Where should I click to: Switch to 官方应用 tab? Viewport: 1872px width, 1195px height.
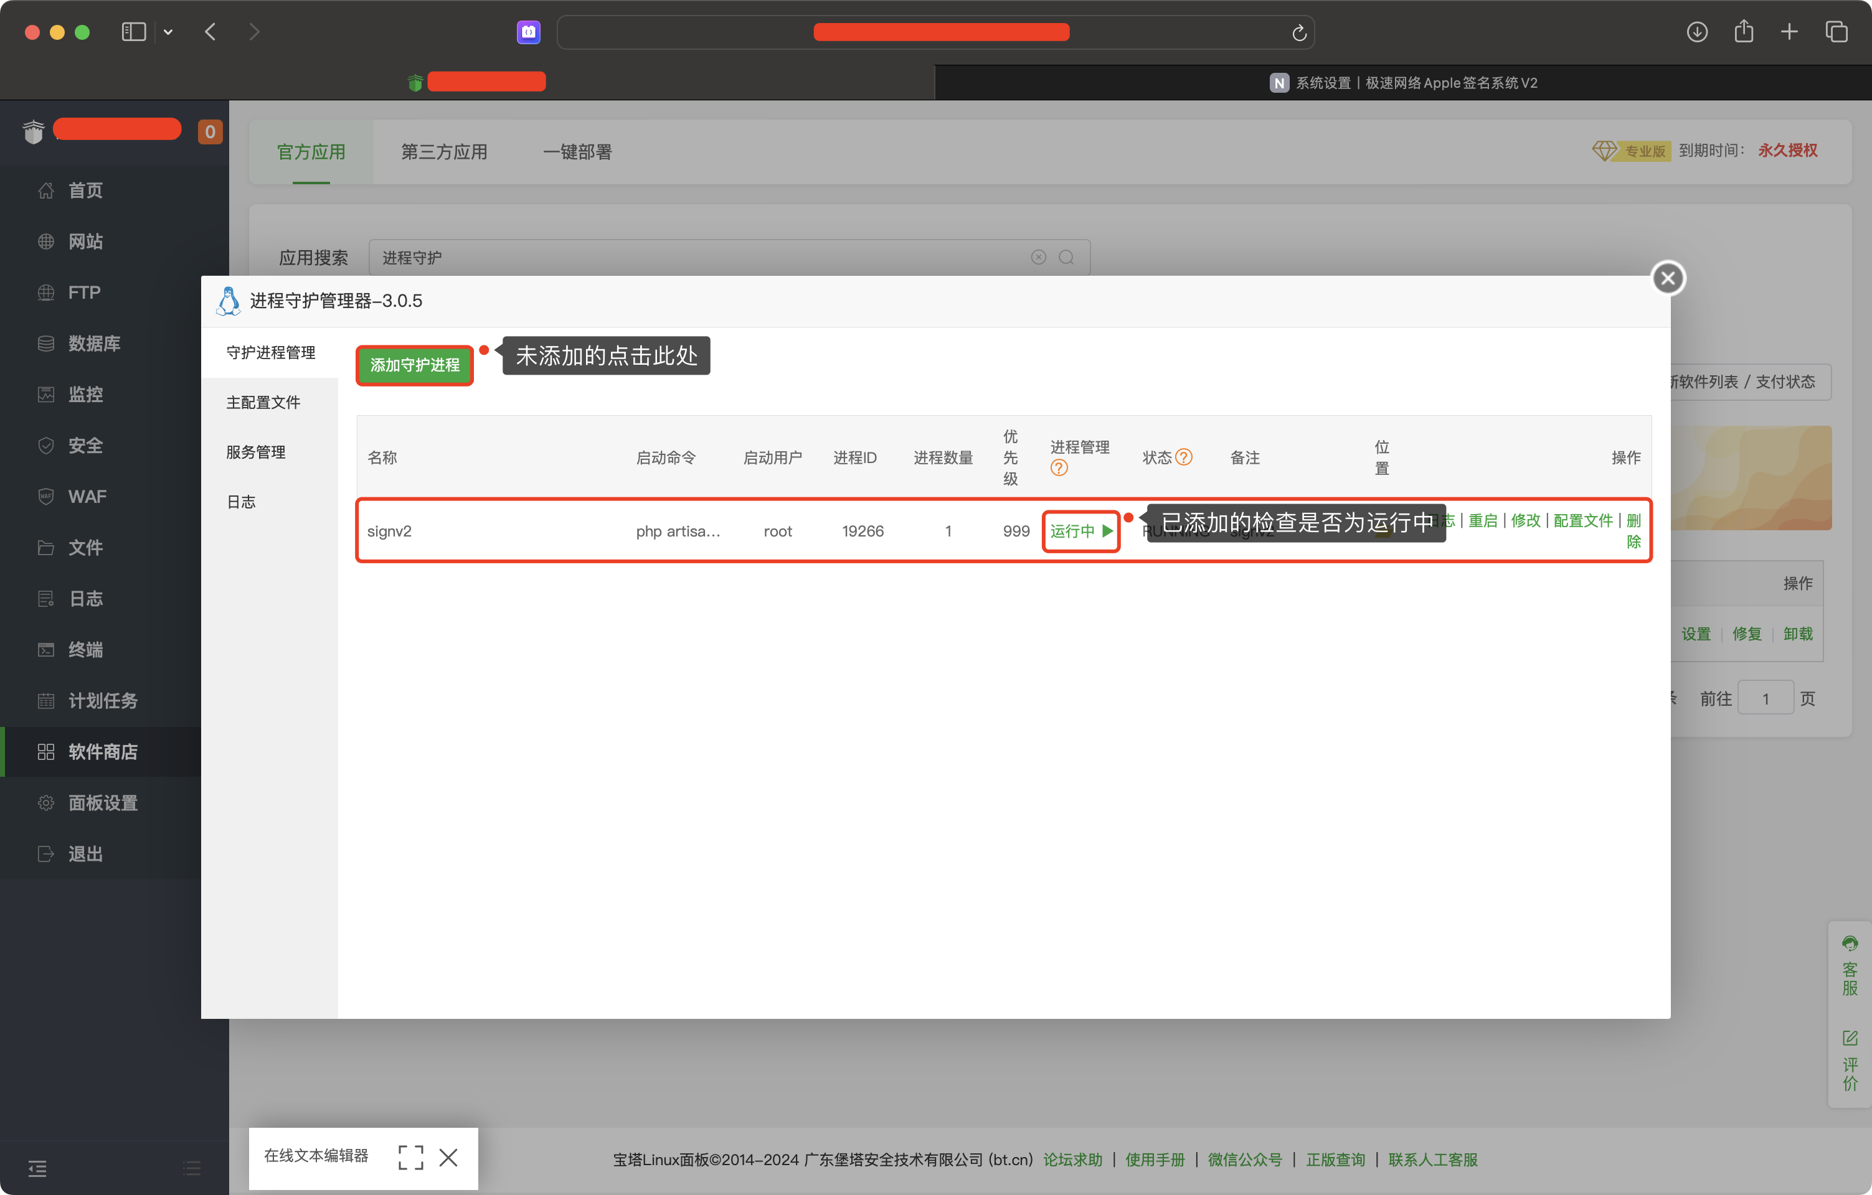pos(311,151)
